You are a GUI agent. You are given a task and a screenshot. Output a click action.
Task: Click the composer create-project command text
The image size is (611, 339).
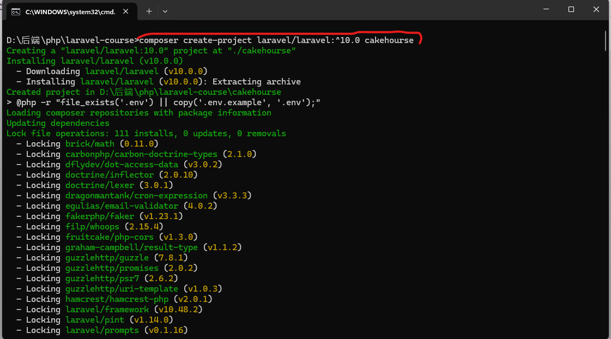(x=276, y=40)
